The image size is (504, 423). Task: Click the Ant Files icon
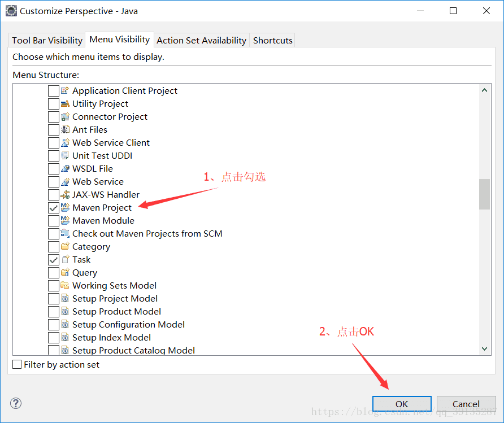tap(65, 129)
